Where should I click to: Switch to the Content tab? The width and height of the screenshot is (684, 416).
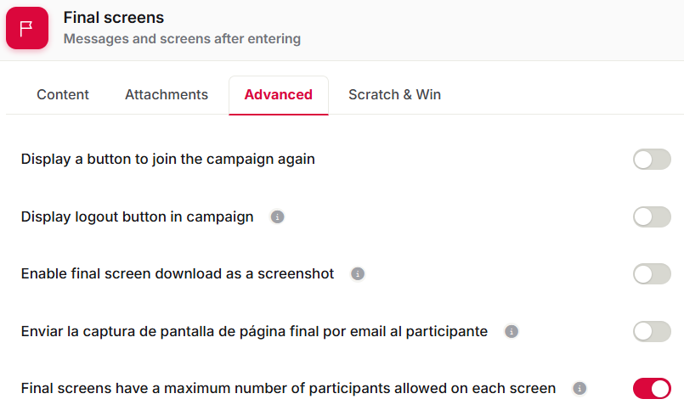[63, 94]
